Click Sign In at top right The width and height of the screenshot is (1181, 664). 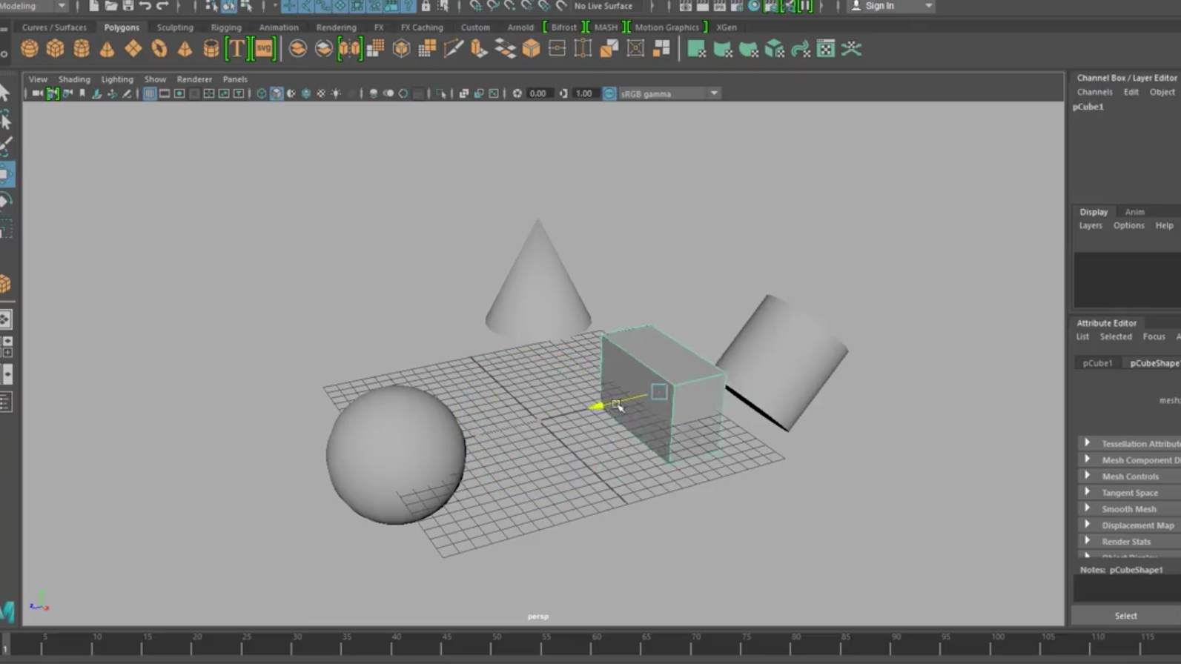point(879,6)
